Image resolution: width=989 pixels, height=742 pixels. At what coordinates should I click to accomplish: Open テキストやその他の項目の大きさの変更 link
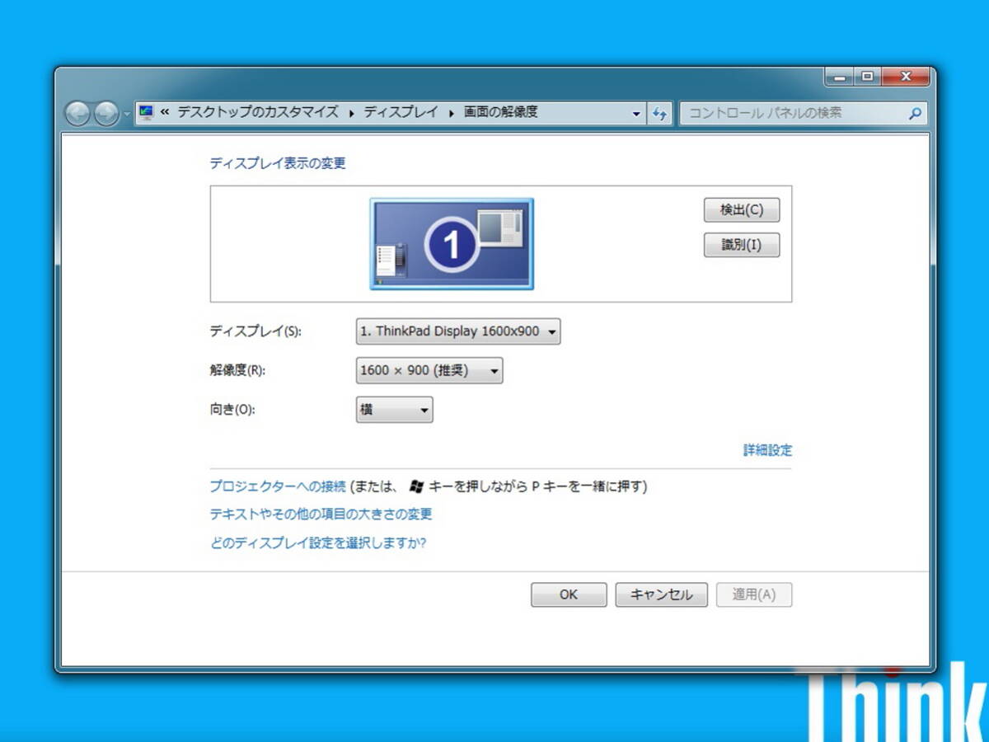pos(321,514)
